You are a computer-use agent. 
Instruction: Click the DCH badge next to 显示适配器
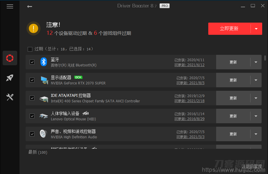[78, 77]
